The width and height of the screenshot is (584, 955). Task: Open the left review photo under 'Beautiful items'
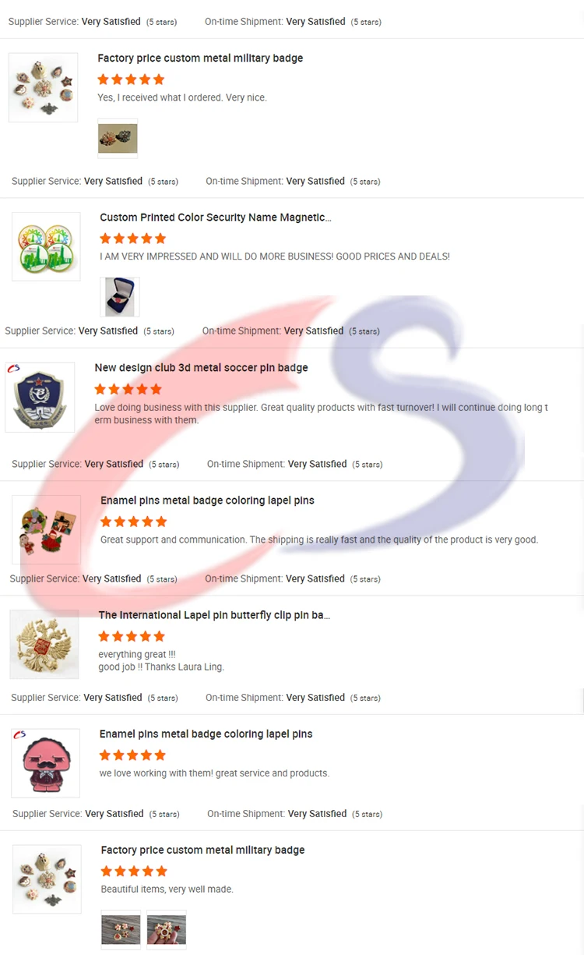coord(121,930)
